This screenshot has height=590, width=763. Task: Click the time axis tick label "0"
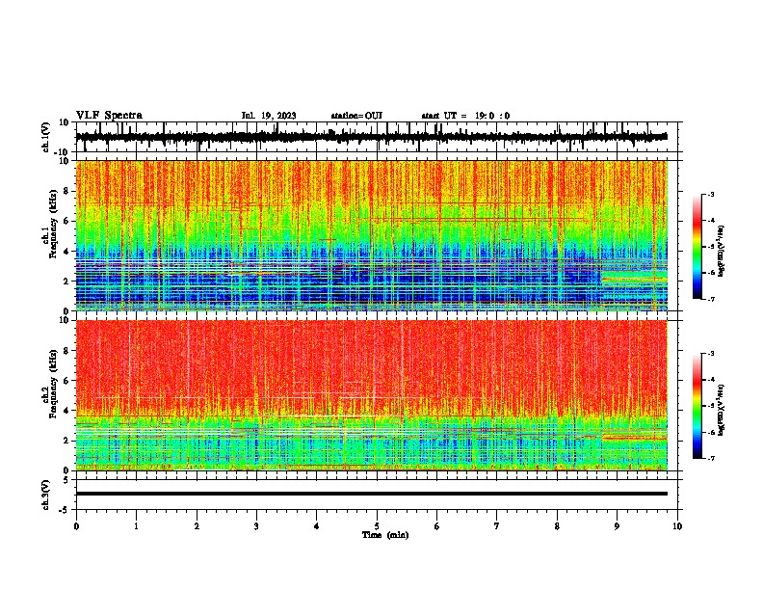(x=76, y=526)
